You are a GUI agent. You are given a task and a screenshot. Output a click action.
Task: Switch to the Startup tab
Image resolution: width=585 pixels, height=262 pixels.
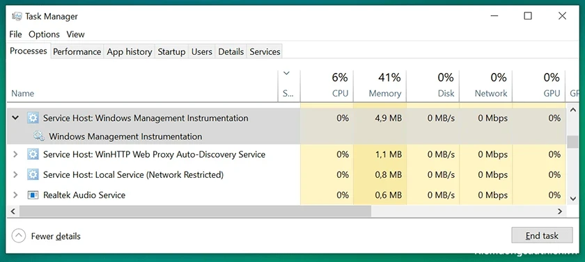171,51
